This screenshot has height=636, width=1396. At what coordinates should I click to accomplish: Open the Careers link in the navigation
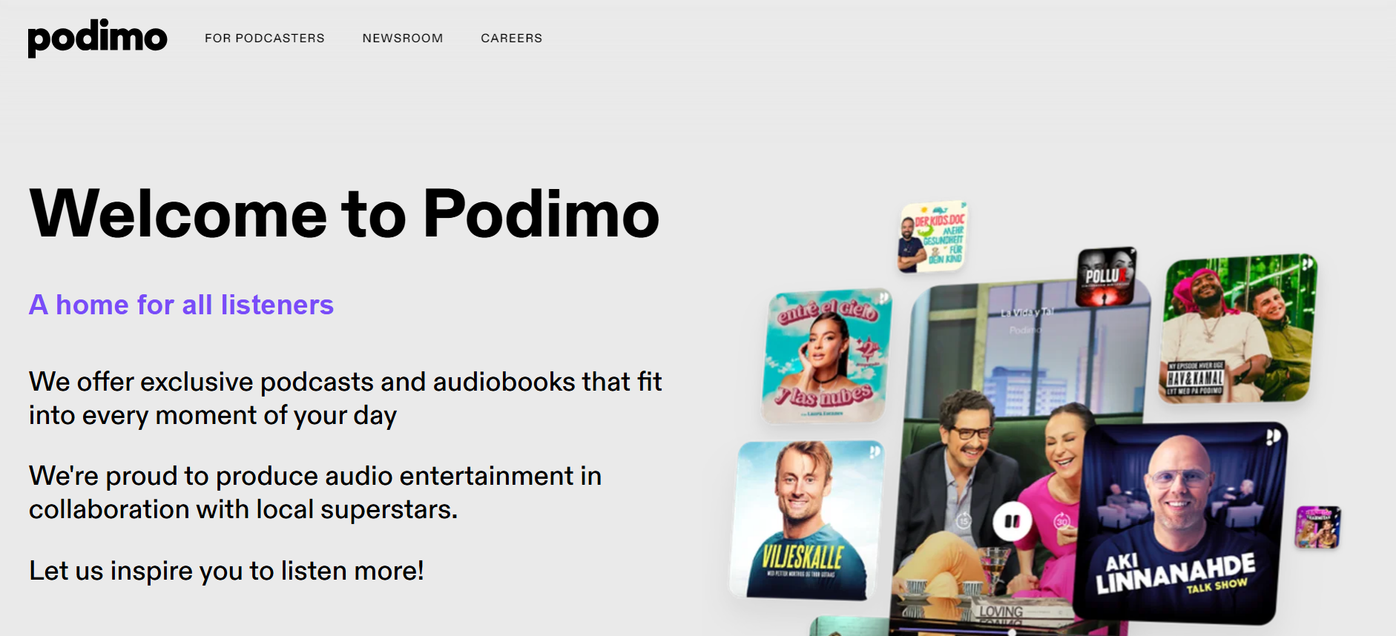click(x=512, y=38)
